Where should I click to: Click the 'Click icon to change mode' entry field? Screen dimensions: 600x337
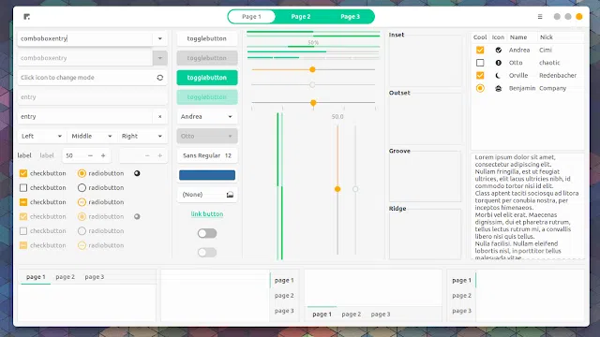pyautogui.click(x=92, y=78)
